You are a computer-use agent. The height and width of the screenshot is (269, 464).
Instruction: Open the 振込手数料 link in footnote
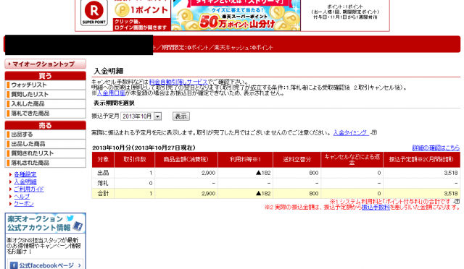click(376, 207)
